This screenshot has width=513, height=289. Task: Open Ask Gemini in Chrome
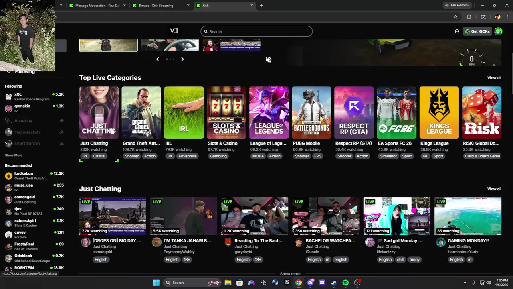456,5
